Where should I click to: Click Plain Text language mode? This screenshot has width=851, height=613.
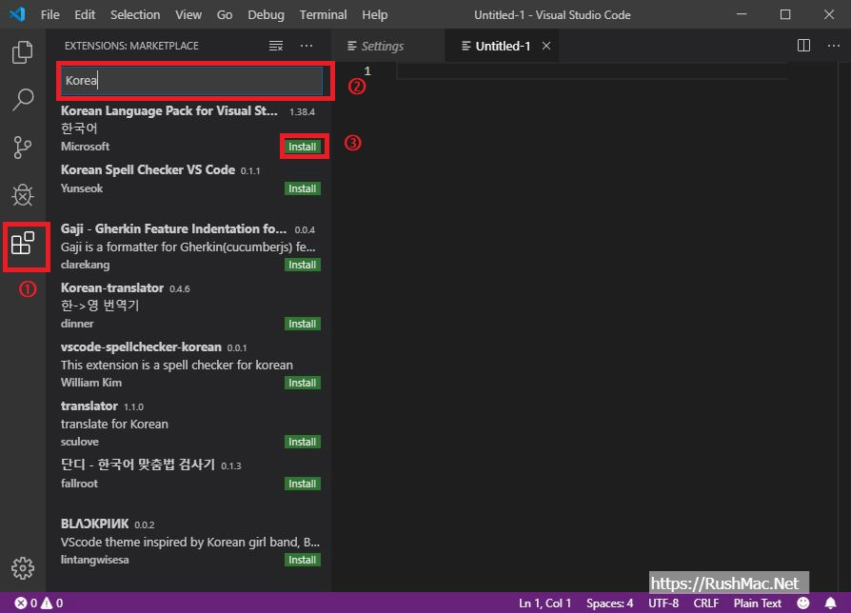pos(757,603)
